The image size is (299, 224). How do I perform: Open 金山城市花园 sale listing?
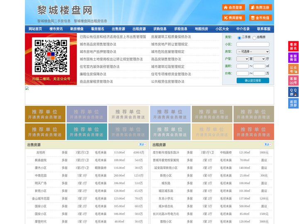(41, 198)
